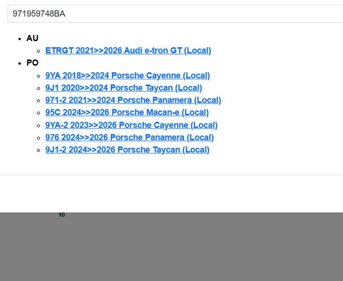Click the AU brand heading
The height and width of the screenshot is (281, 343).
pos(33,38)
